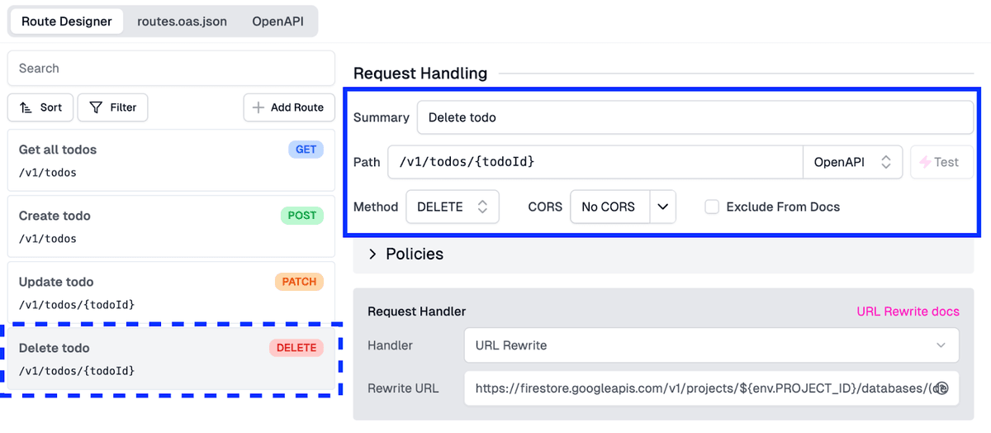Select the Route Designer tab

tap(67, 21)
